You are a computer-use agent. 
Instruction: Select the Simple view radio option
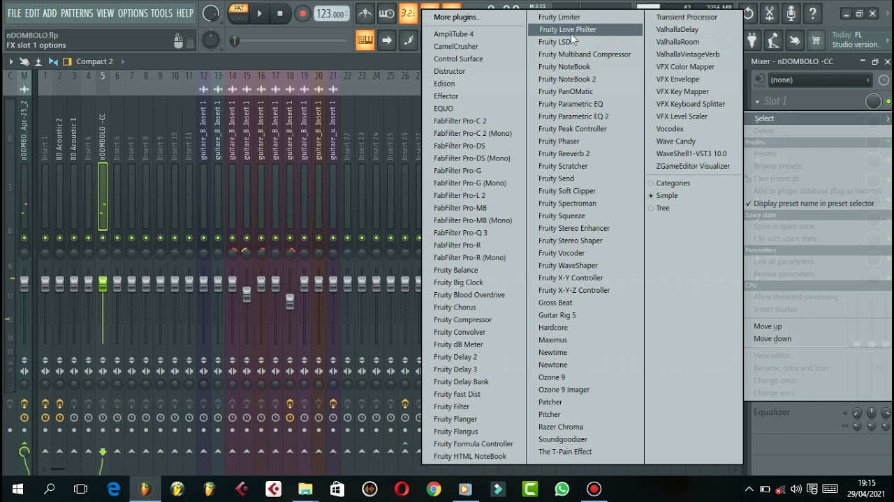click(663, 195)
